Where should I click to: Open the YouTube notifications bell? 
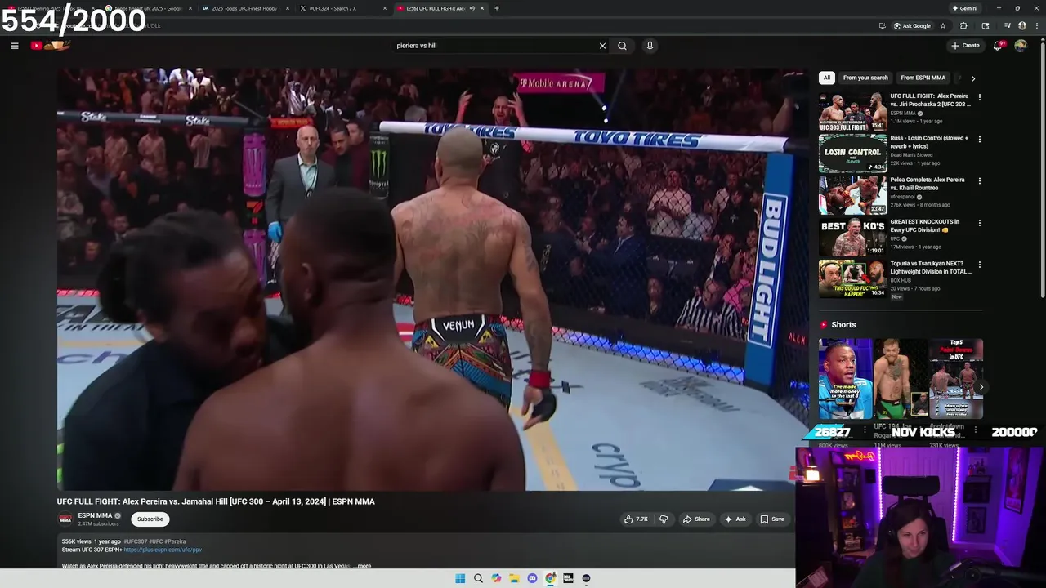(x=998, y=46)
